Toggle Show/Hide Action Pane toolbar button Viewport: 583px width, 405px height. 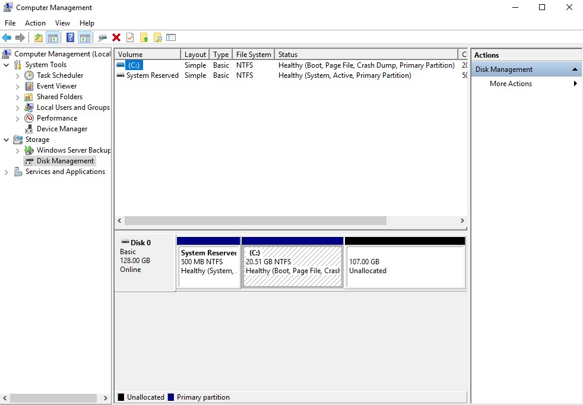coord(85,38)
